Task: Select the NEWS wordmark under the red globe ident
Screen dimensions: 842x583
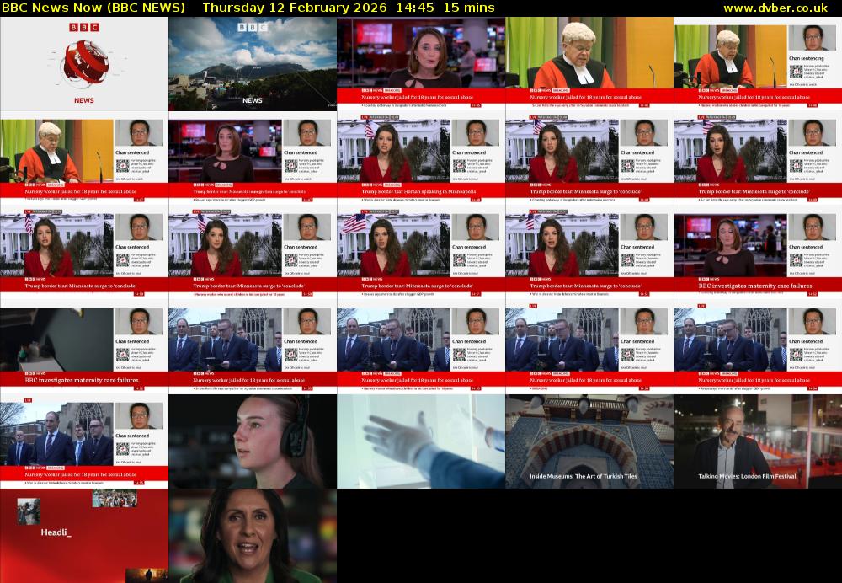Action: coord(83,99)
